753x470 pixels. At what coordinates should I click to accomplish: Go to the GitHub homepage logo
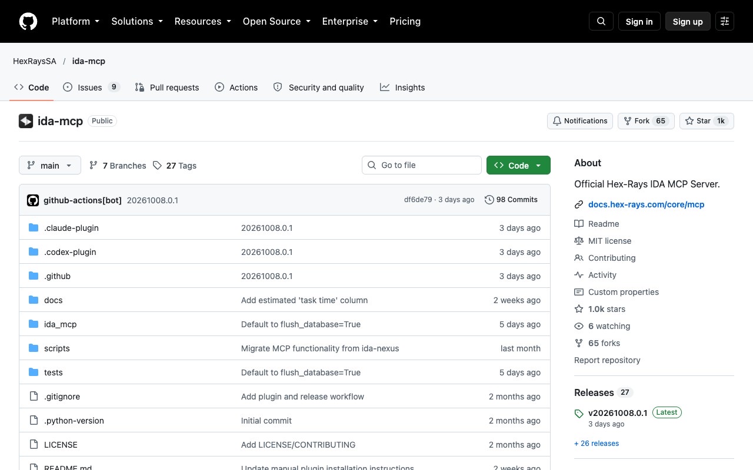click(28, 21)
